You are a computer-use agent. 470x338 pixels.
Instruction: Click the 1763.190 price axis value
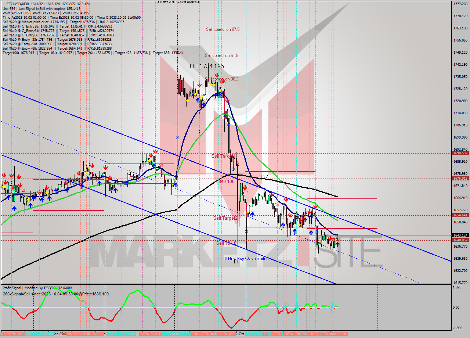click(x=460, y=28)
